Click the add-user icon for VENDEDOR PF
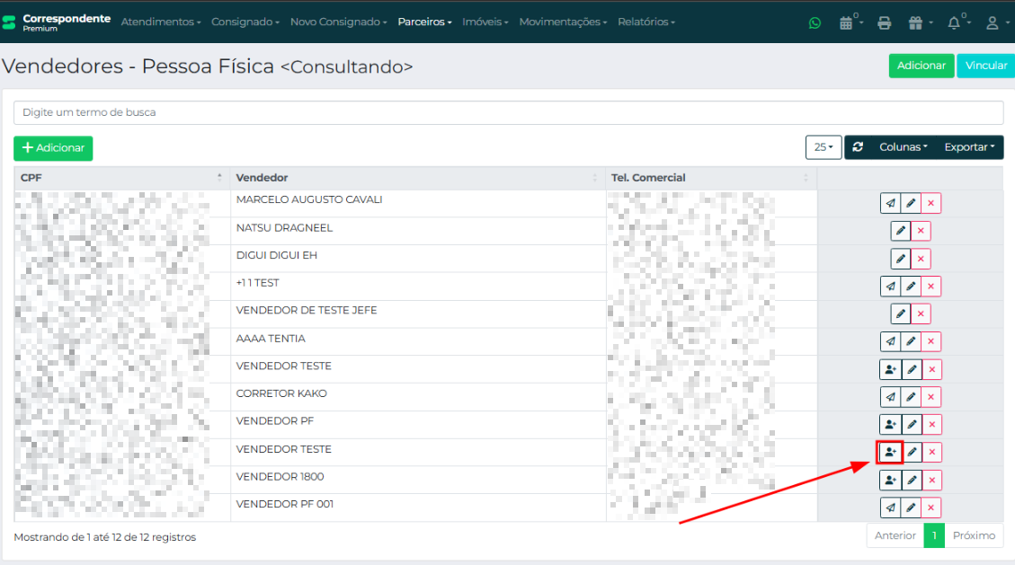The width and height of the screenshot is (1015, 565). click(890, 425)
